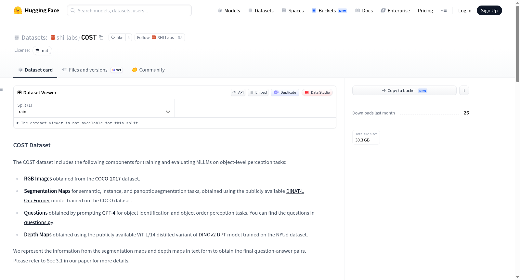
Task: Open the Split train dropdown
Action: pyautogui.click(x=94, y=108)
